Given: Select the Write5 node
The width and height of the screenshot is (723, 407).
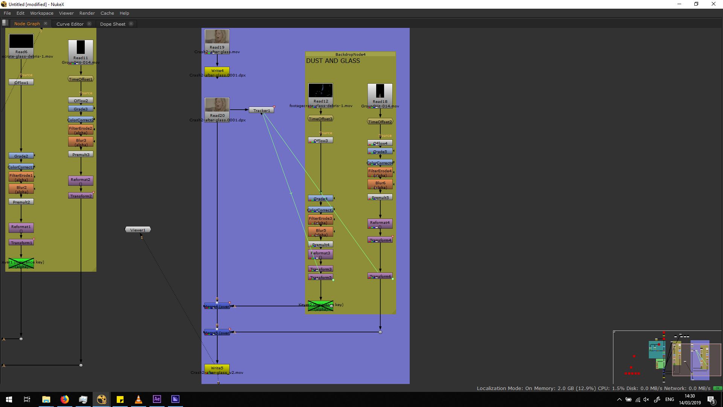Looking at the screenshot, I should pos(217,368).
